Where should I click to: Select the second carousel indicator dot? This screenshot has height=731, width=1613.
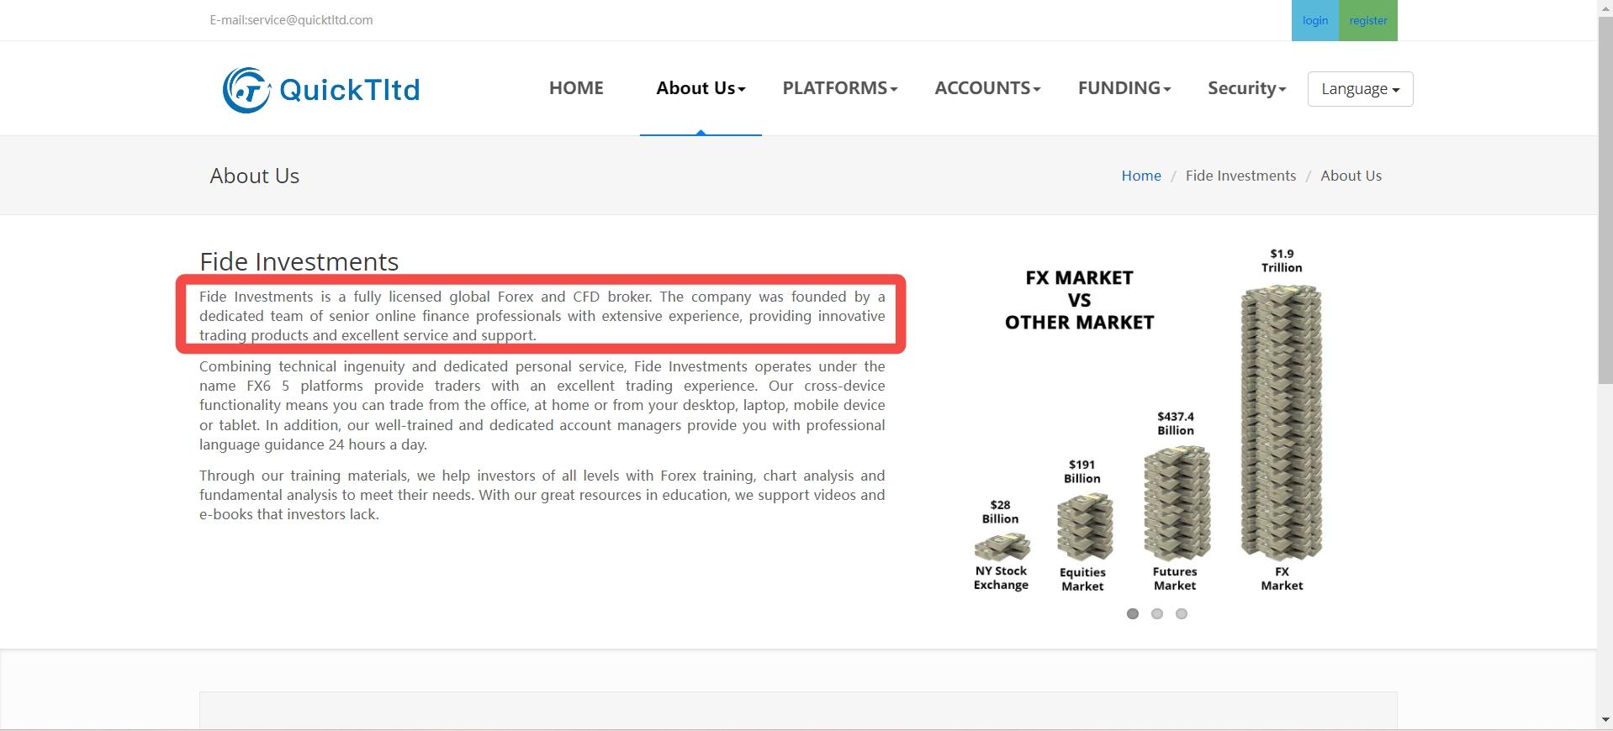[x=1157, y=613]
